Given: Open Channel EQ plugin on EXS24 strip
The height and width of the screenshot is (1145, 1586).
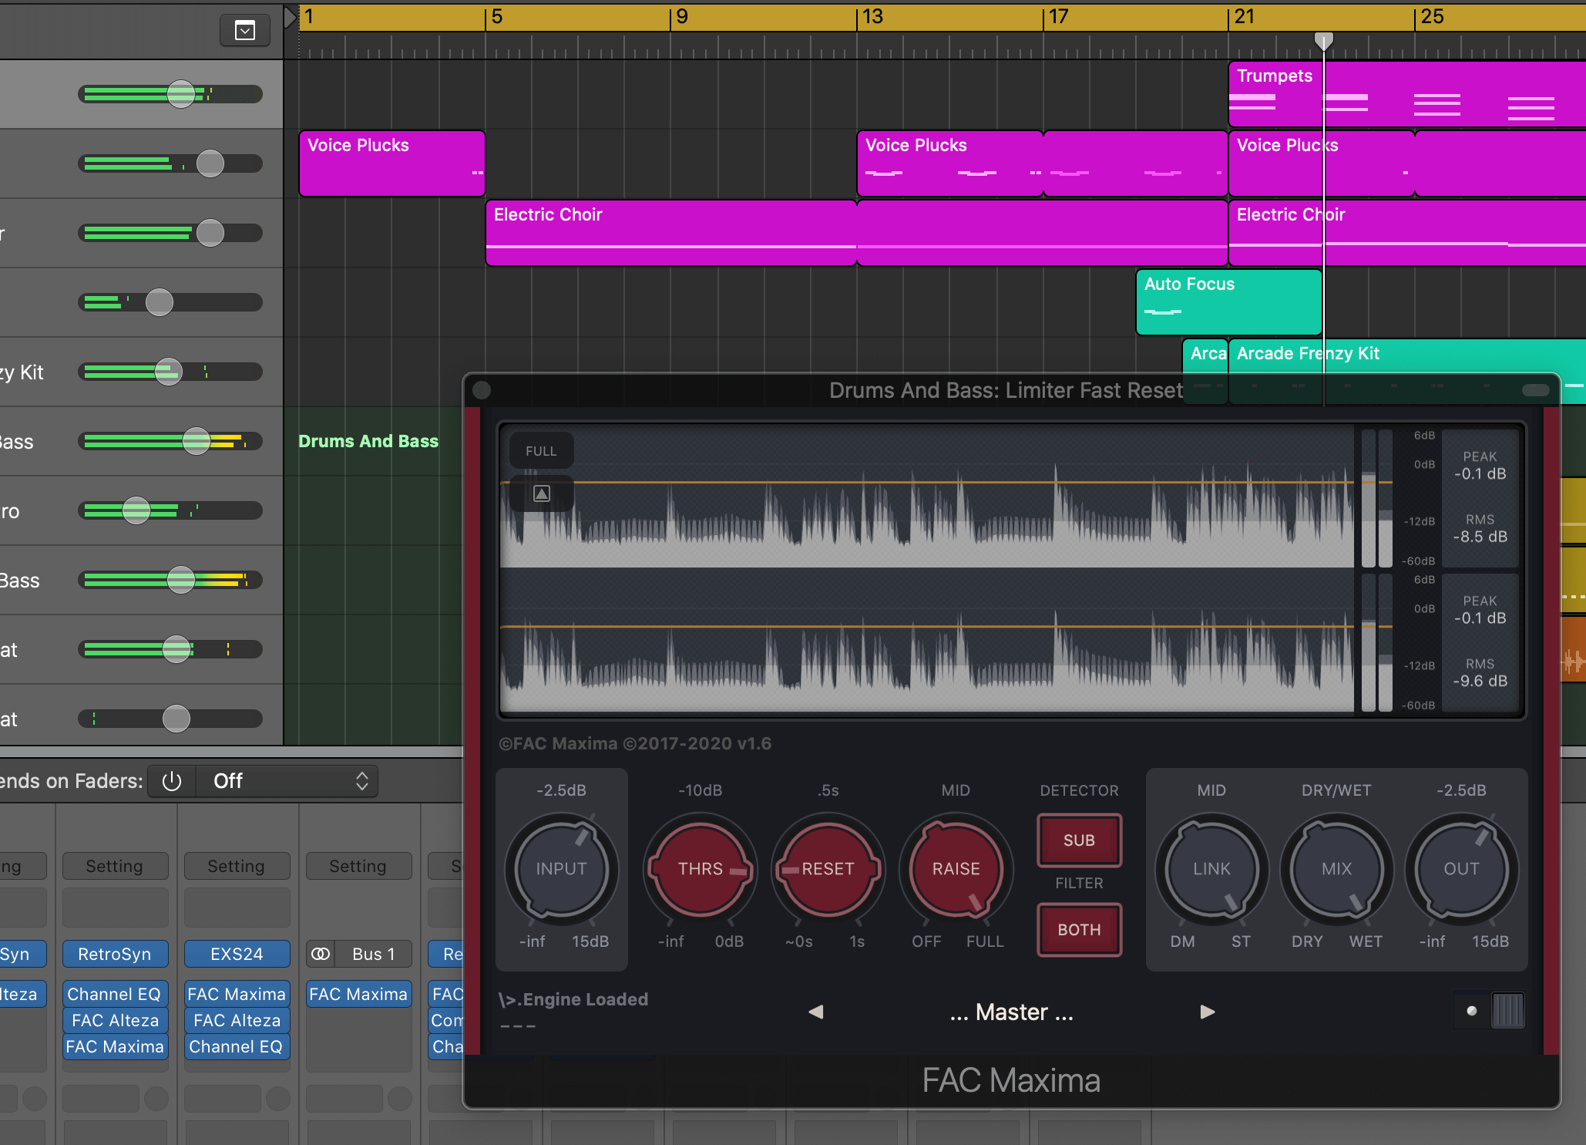Looking at the screenshot, I should (x=237, y=1046).
